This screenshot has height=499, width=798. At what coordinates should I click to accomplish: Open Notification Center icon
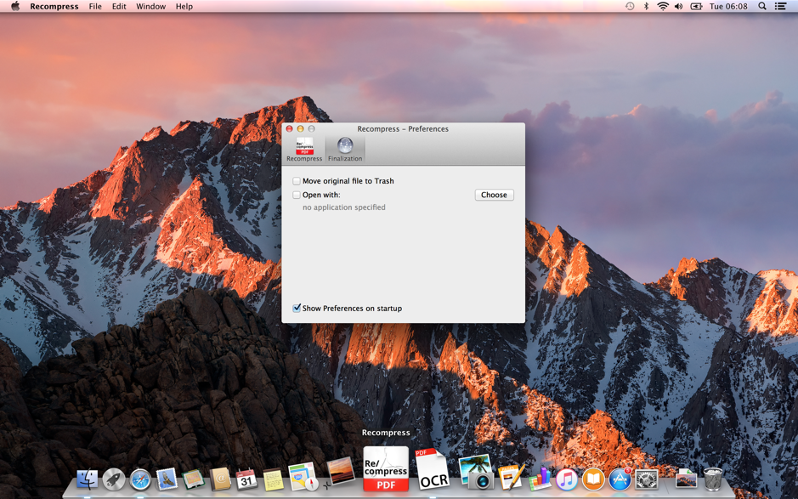[780, 6]
